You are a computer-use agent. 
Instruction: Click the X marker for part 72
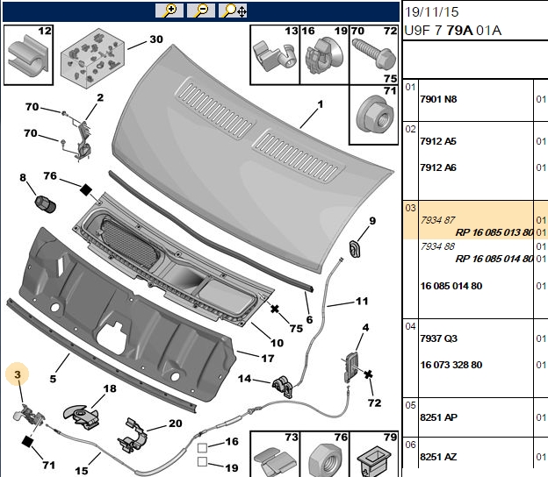click(x=368, y=374)
